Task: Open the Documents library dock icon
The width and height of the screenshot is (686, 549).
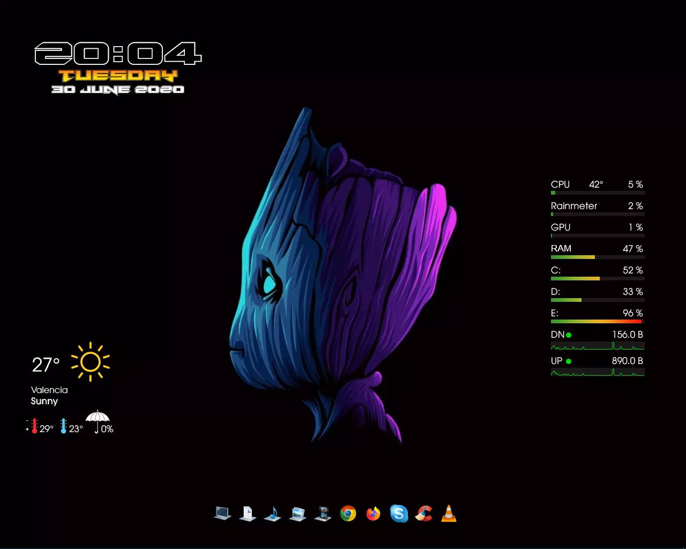Action: (248, 514)
